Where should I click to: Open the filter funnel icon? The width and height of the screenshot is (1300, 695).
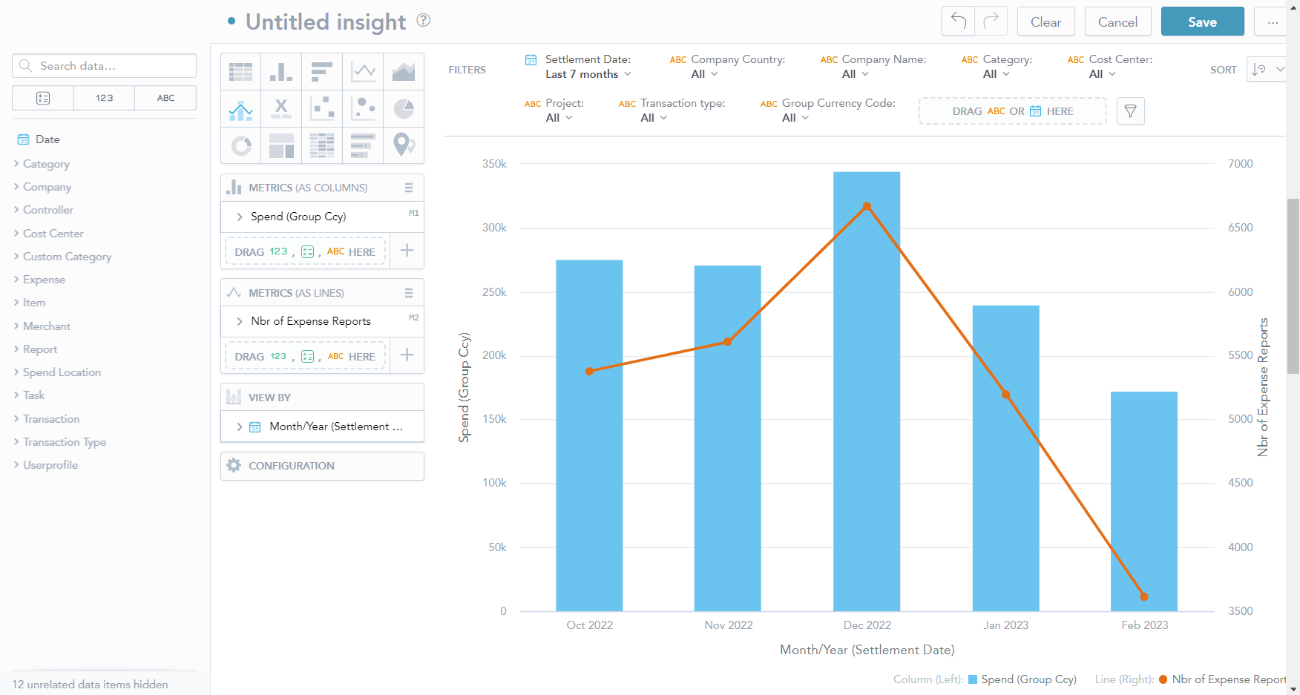coord(1130,111)
